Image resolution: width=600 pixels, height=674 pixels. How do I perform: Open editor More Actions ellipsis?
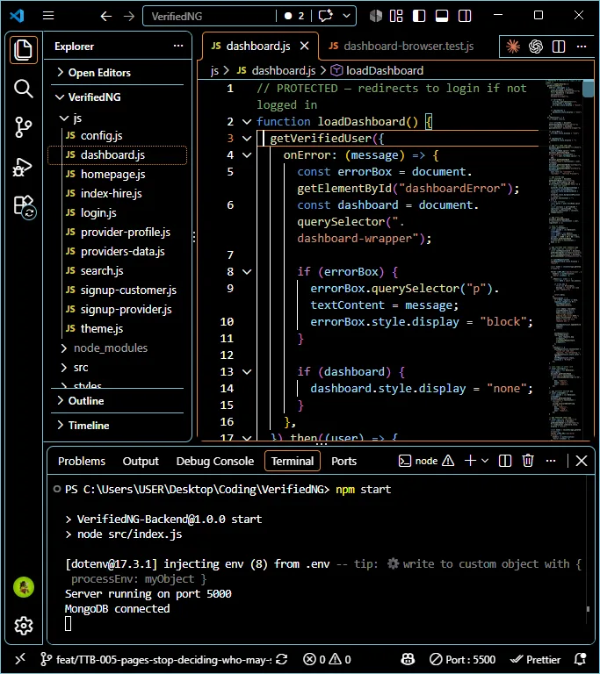pos(582,46)
